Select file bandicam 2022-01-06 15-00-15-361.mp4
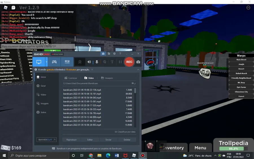 click(98, 101)
